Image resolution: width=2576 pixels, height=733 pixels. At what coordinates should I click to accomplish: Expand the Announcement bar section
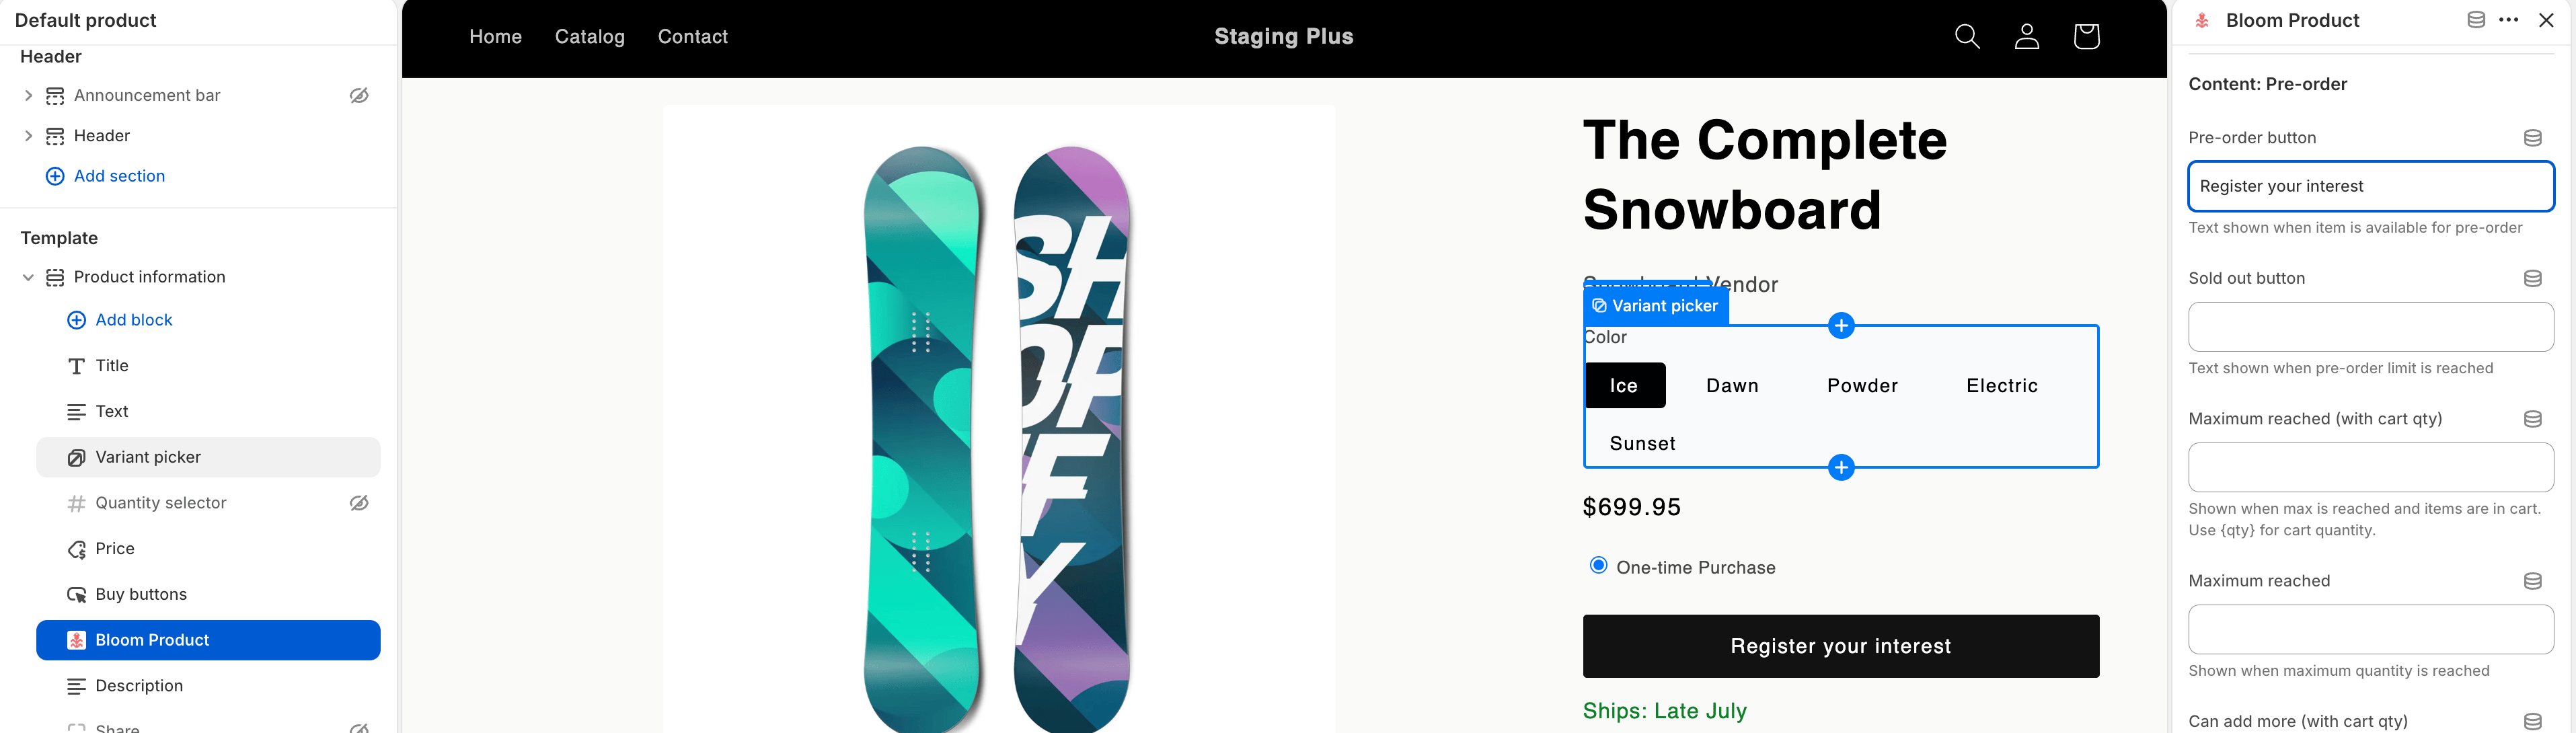click(x=28, y=95)
